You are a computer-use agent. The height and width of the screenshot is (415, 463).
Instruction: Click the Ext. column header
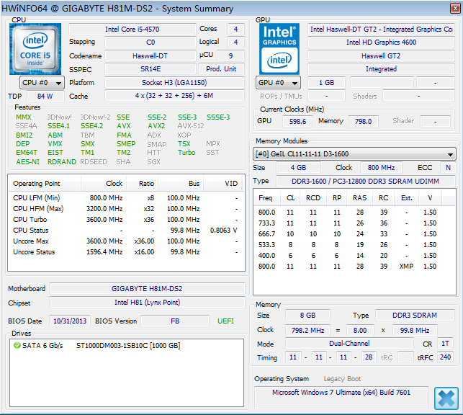pyautogui.click(x=407, y=198)
